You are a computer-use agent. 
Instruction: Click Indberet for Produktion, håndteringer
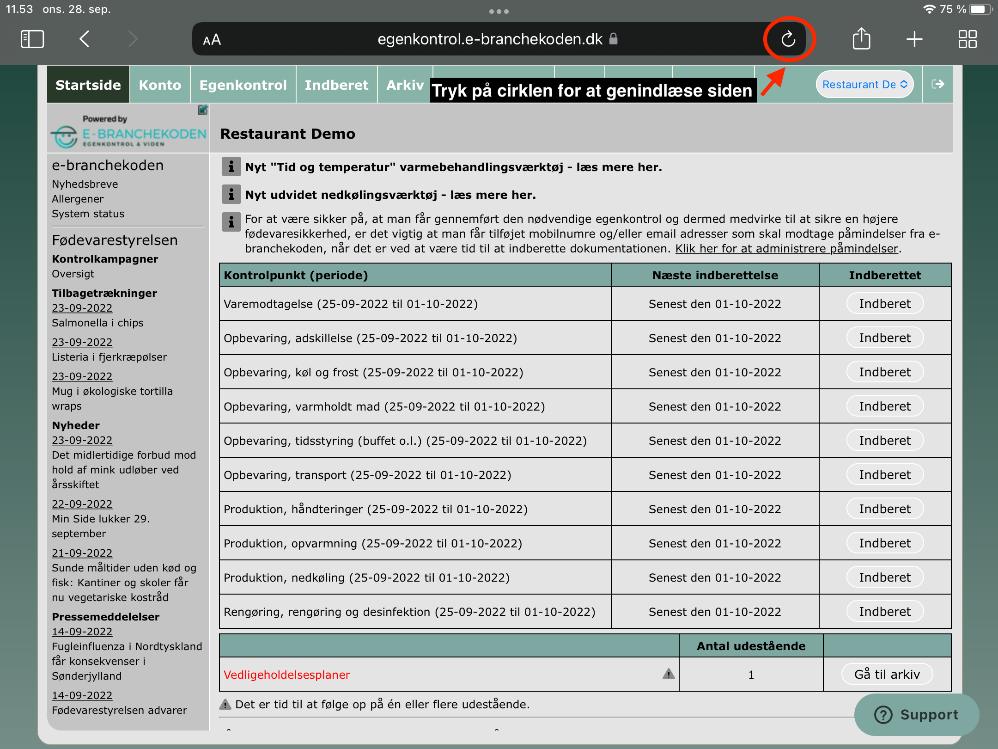885,509
